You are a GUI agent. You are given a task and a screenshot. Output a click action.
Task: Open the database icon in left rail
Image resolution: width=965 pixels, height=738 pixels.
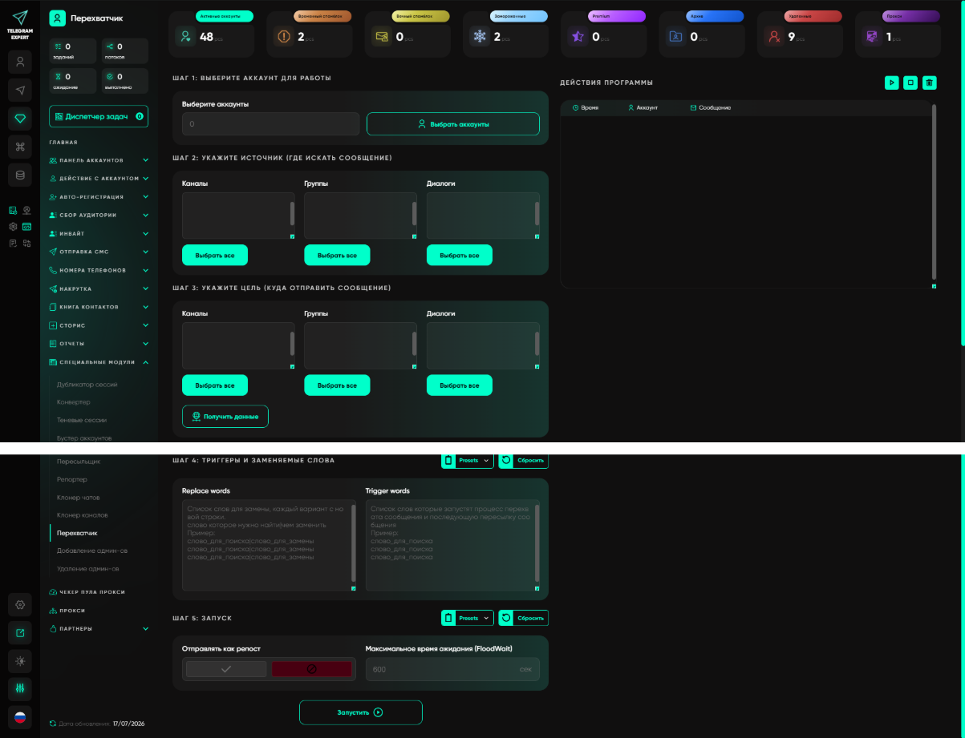pyautogui.click(x=20, y=175)
